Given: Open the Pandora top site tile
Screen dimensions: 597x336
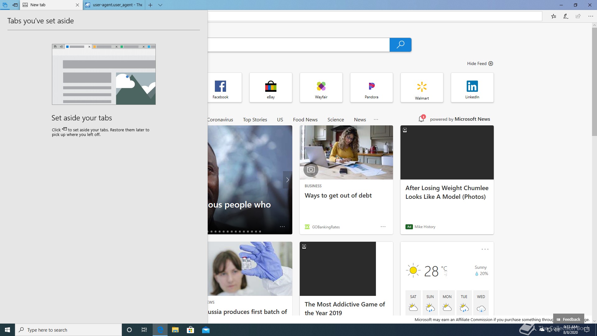Looking at the screenshot, I should (x=372, y=87).
